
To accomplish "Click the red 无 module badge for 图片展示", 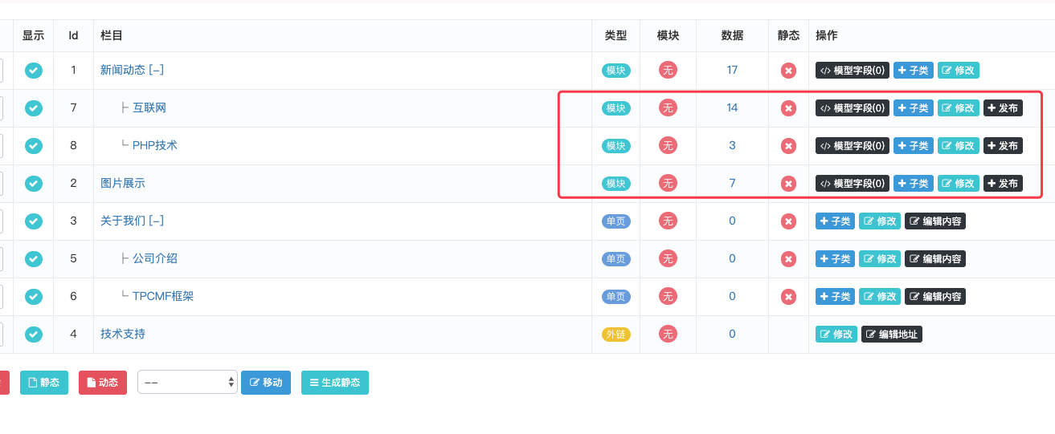I will (668, 184).
